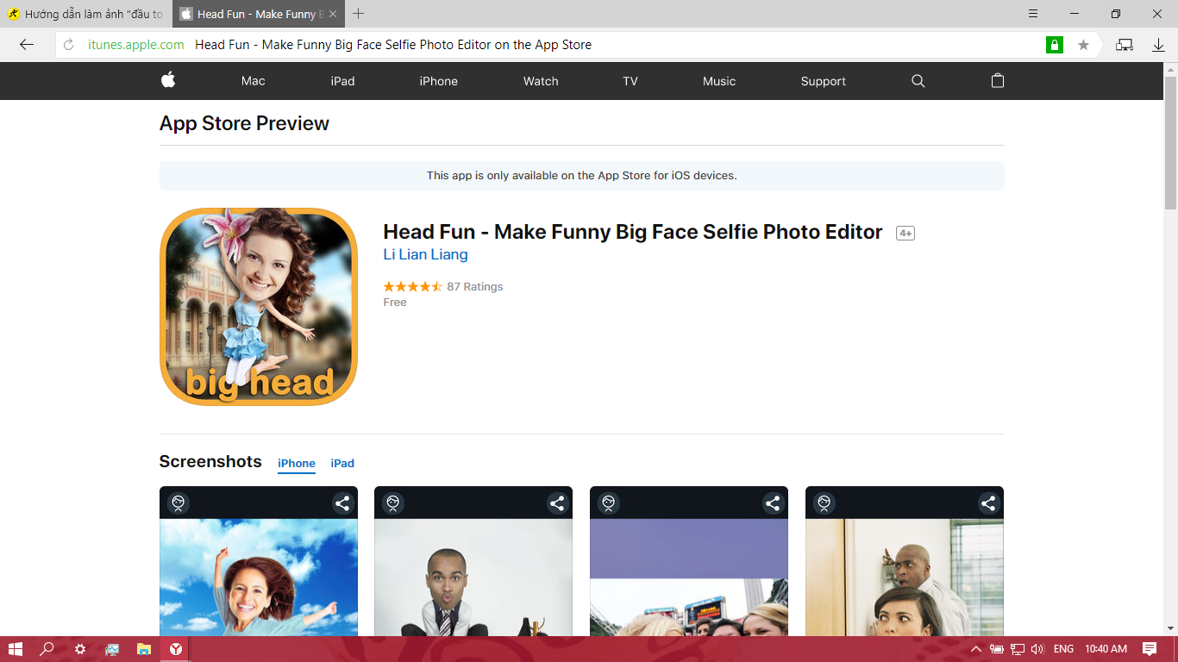Open the shopping bag icon
This screenshot has height=662, width=1178.
tap(998, 80)
